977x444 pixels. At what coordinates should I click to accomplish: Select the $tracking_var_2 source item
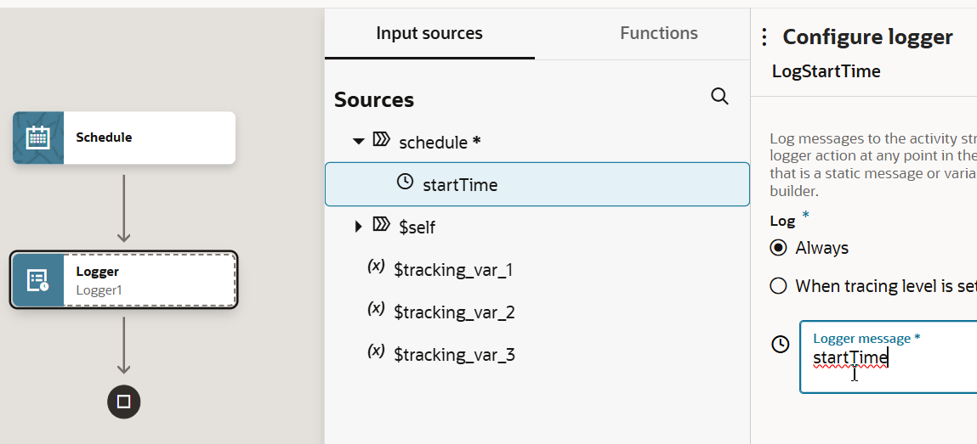(454, 312)
